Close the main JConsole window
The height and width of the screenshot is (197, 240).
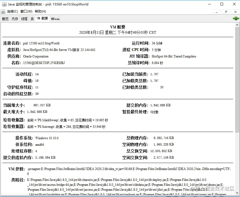click(x=234, y=4)
